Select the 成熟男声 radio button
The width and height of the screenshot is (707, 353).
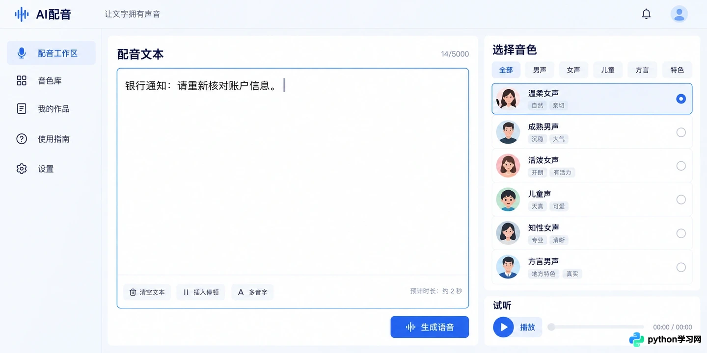coord(681,132)
